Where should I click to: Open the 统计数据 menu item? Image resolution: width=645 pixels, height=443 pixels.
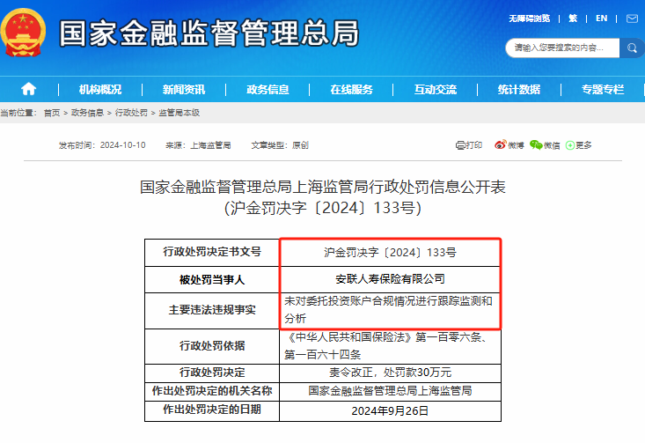pyautogui.click(x=518, y=89)
